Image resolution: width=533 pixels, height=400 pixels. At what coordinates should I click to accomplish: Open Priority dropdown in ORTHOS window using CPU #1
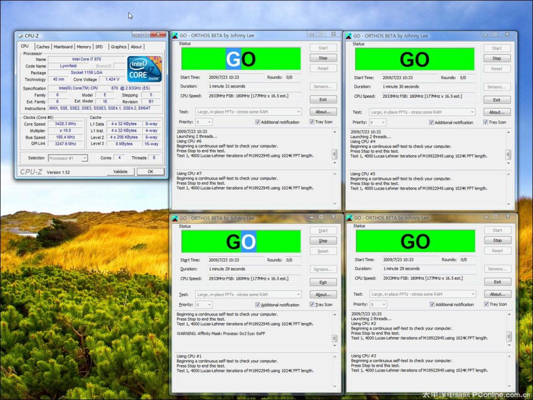(x=204, y=305)
